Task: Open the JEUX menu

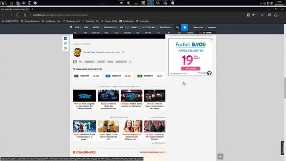Action: pyautogui.click(x=77, y=27)
